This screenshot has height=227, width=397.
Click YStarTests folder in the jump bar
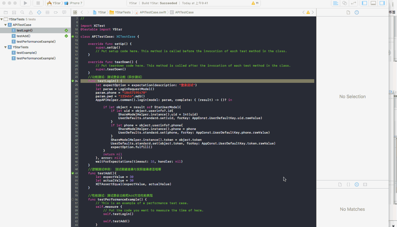pos(122,12)
